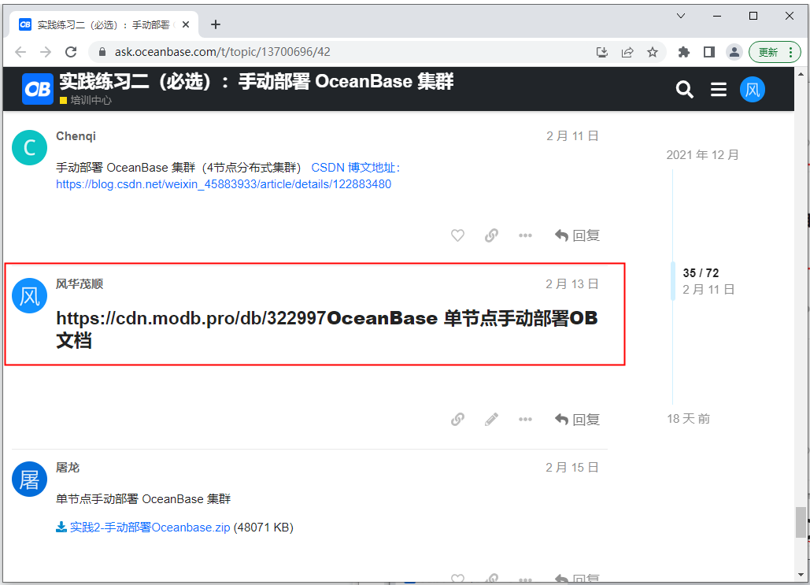This screenshot has width=810, height=585.
Task: Install page as app icon
Action: click(602, 52)
